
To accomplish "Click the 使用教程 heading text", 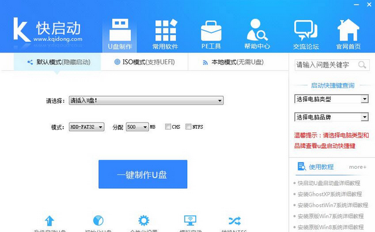I will click(x=321, y=167).
